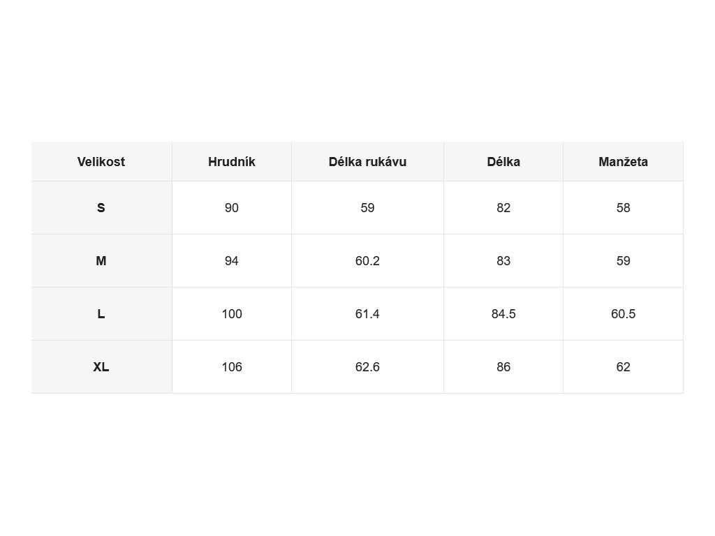715x536 pixels.
Task: Click the M size row label
Action: click(x=101, y=261)
